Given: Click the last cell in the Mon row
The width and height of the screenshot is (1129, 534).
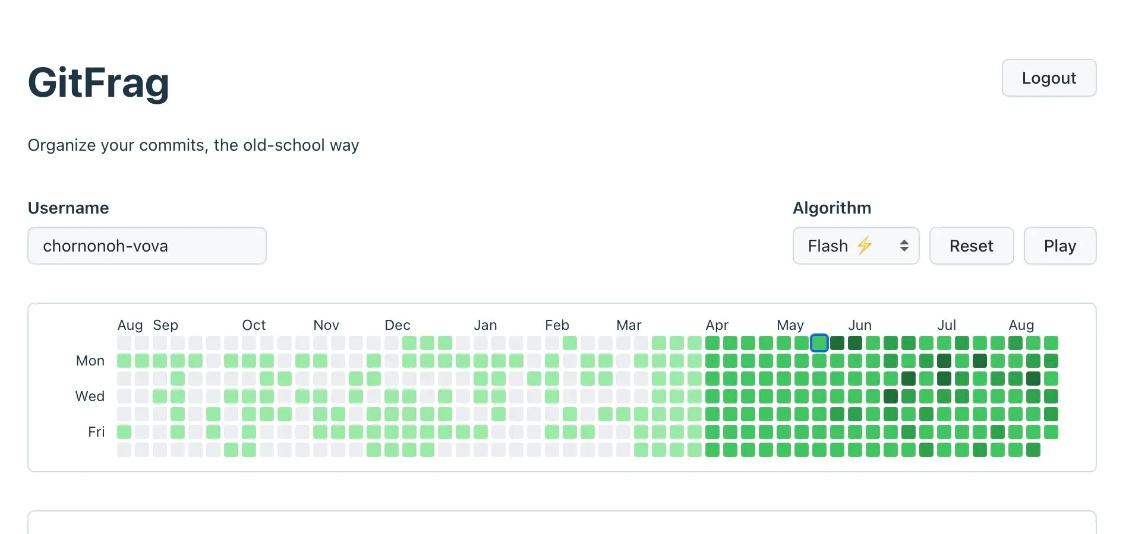Looking at the screenshot, I should (1051, 361).
